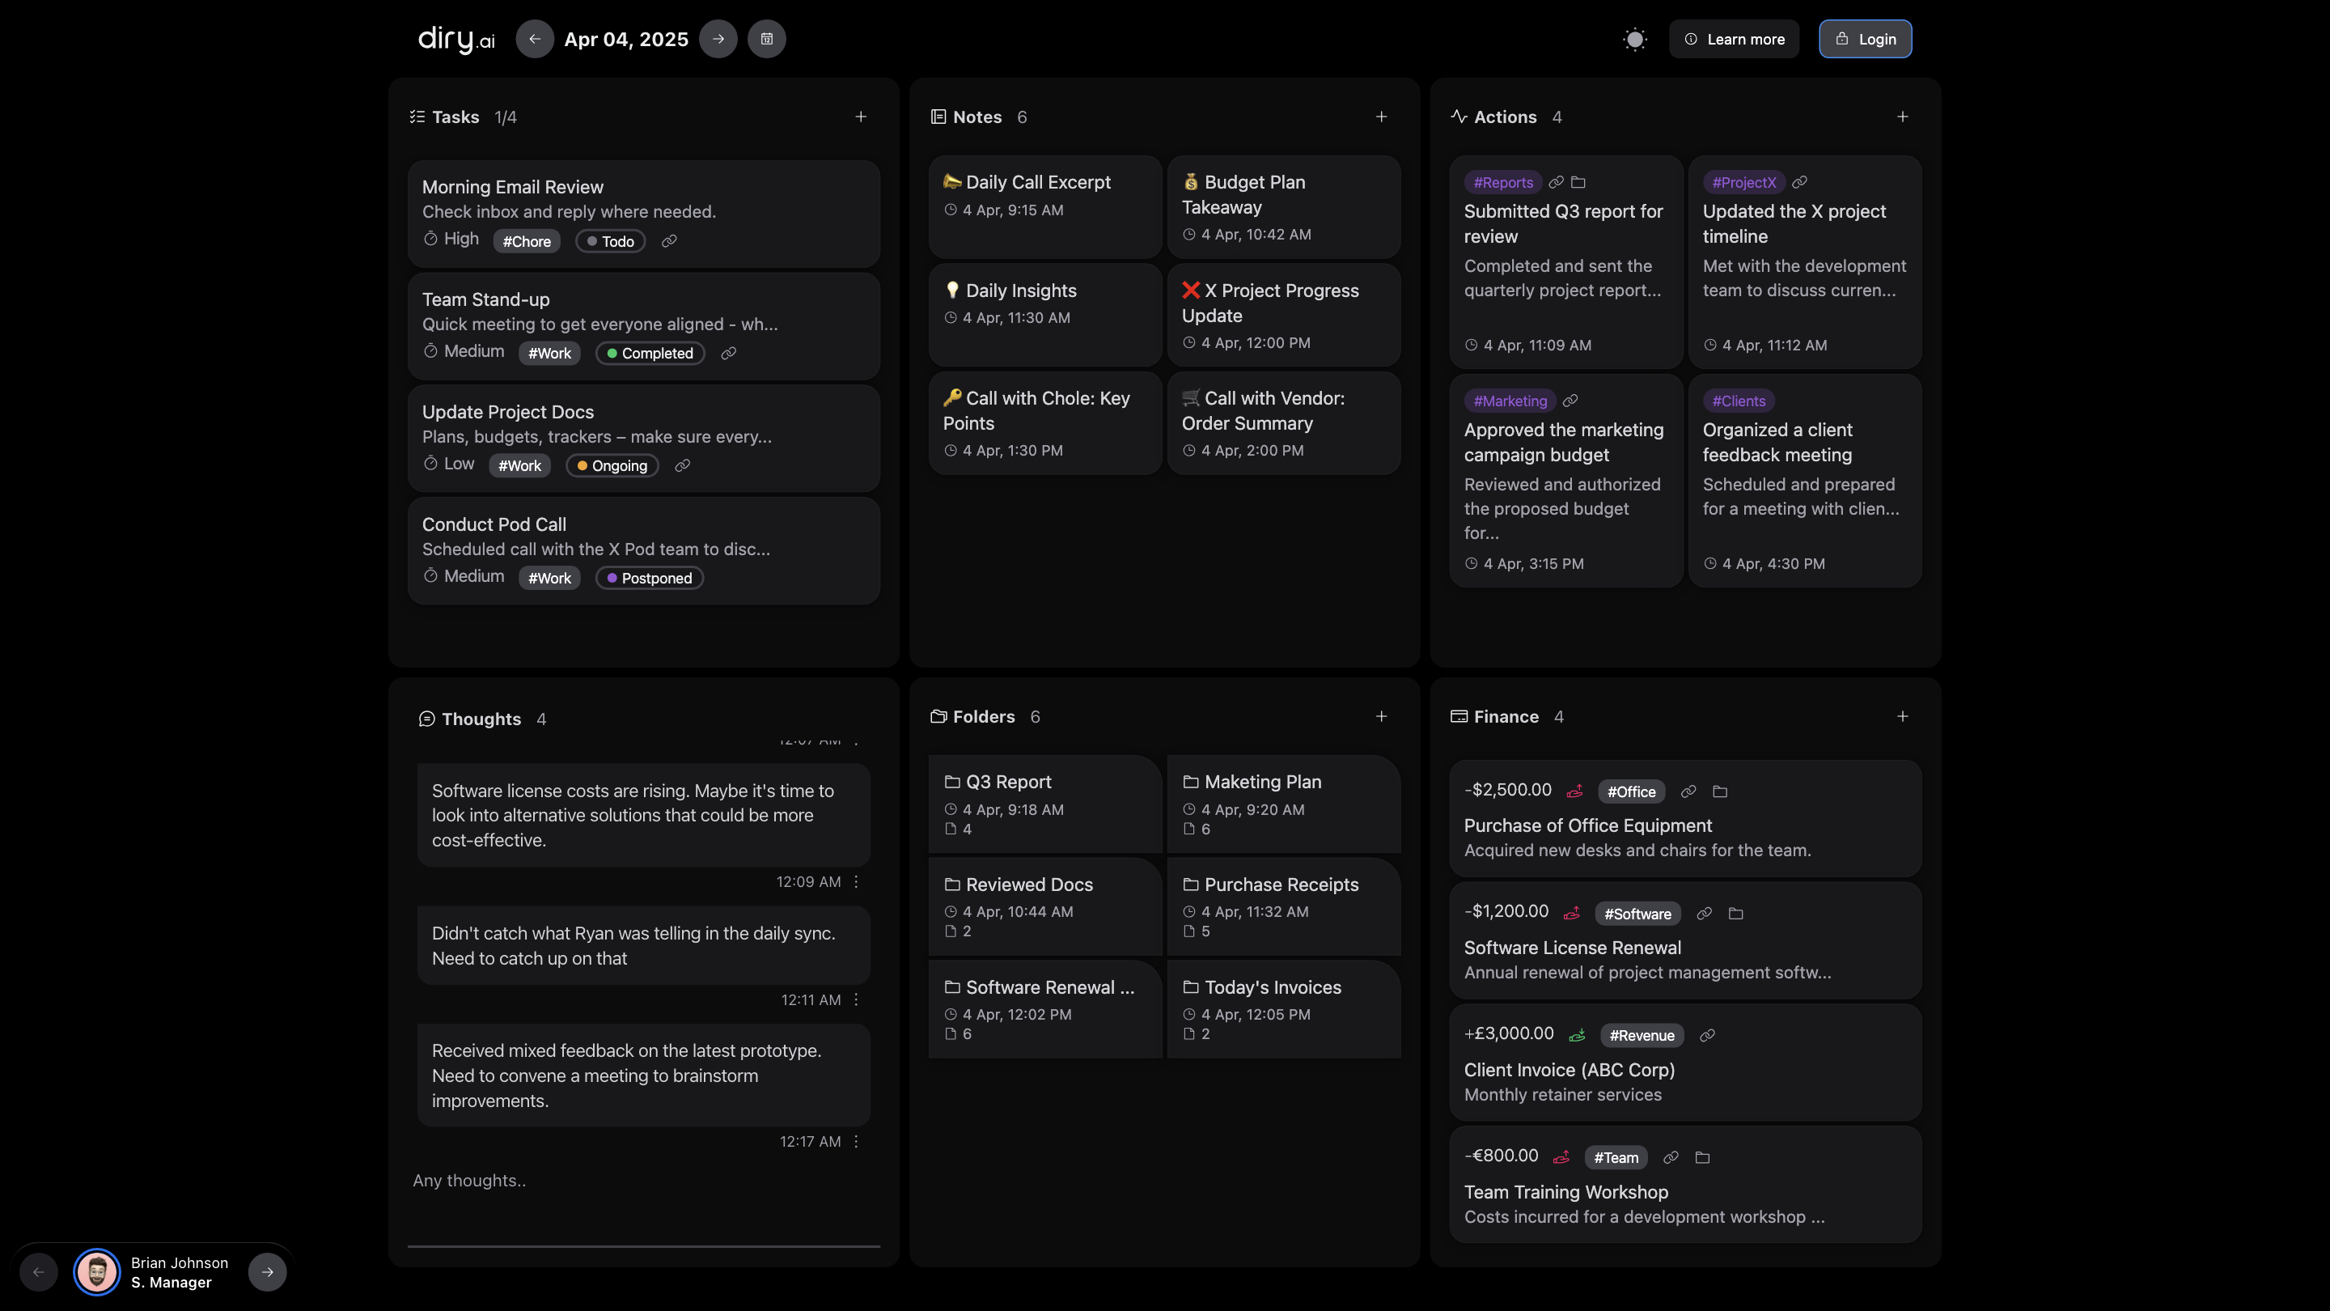The width and height of the screenshot is (2330, 1311).
Task: Add a new task with plus icon
Action: click(x=861, y=117)
